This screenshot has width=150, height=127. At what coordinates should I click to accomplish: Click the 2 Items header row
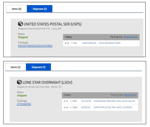100,95
